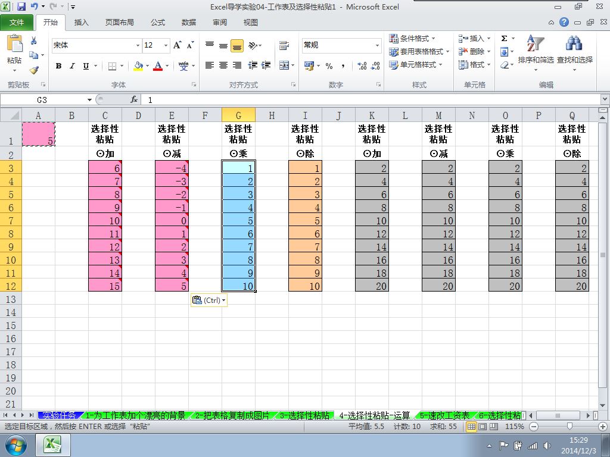
Task: Switch to Page Layout view in status bar
Action: coord(483,426)
